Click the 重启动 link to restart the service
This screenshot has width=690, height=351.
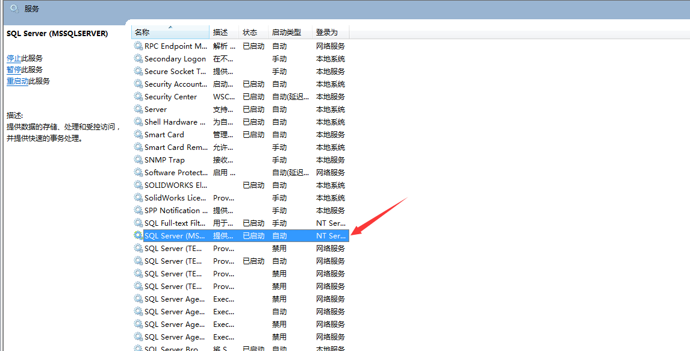[x=17, y=81]
